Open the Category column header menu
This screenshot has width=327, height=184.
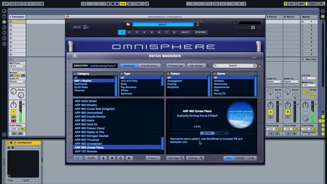coord(95,74)
